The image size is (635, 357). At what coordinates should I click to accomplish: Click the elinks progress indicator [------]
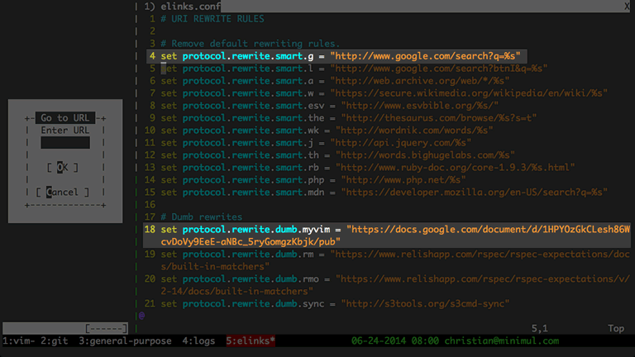(106, 328)
